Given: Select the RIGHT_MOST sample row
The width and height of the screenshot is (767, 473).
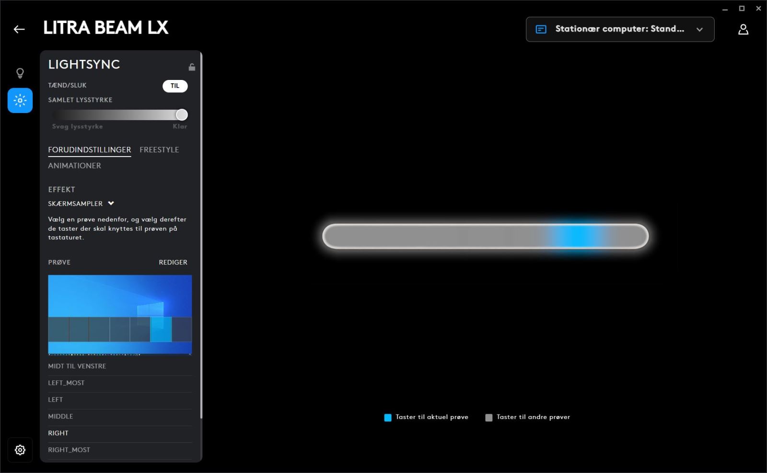Looking at the screenshot, I should [x=120, y=450].
